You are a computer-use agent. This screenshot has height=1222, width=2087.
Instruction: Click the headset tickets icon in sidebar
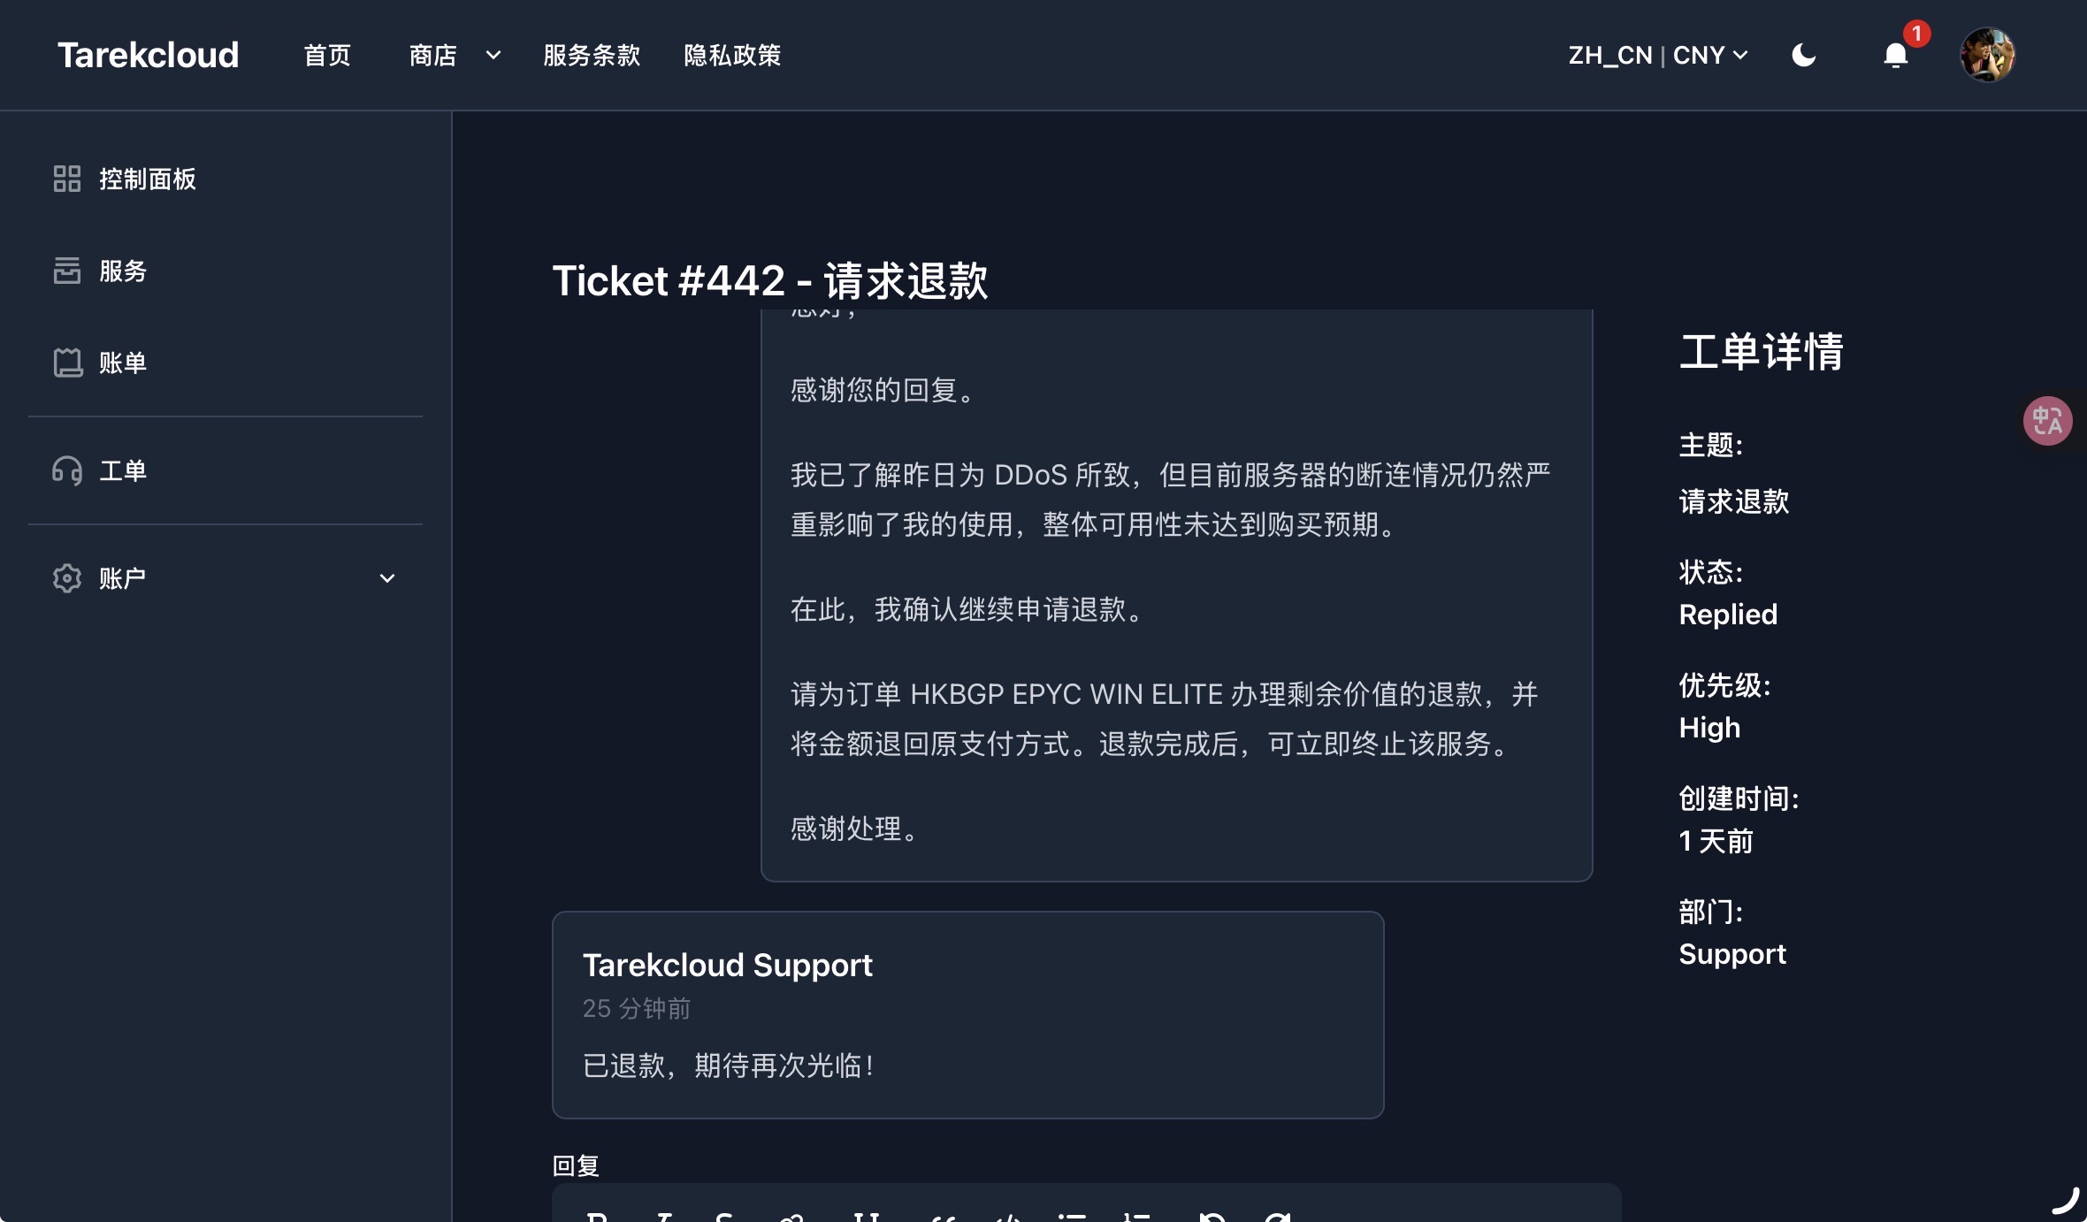67,470
